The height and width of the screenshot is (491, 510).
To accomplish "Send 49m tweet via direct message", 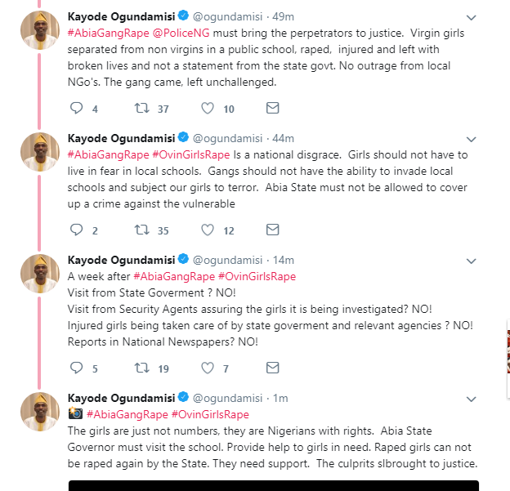I will (x=272, y=108).
